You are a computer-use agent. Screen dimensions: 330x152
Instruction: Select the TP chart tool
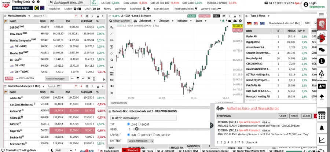click(x=112, y=40)
